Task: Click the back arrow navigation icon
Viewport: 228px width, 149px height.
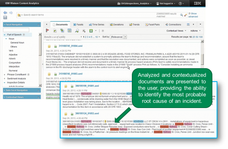Action: pos(5,13)
